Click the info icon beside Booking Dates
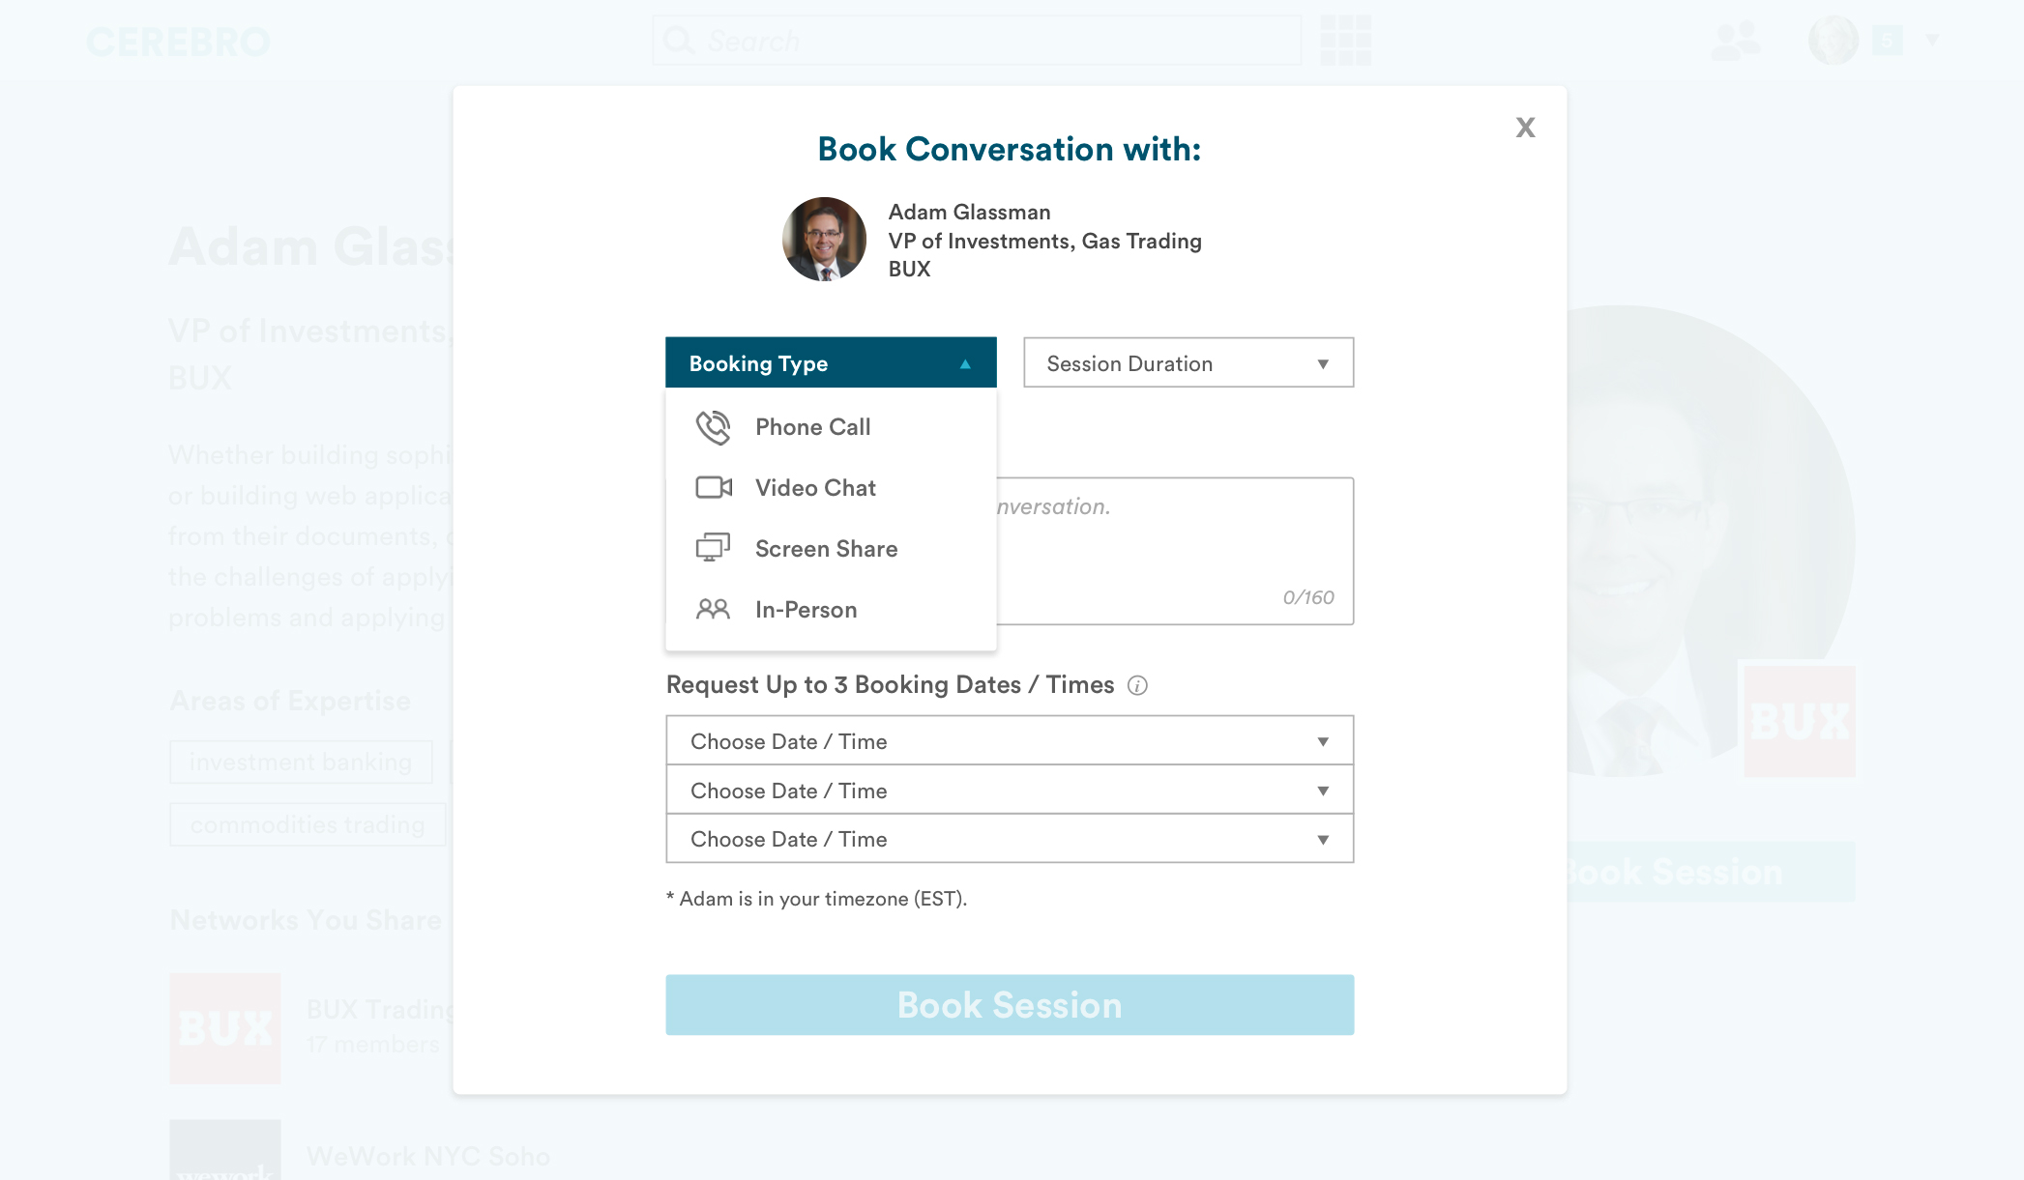Viewport: 2024px width, 1180px height. [x=1138, y=685]
